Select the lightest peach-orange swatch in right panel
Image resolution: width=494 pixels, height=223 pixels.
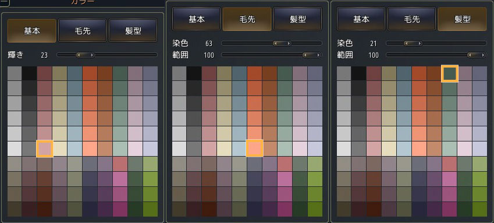pos(420,148)
